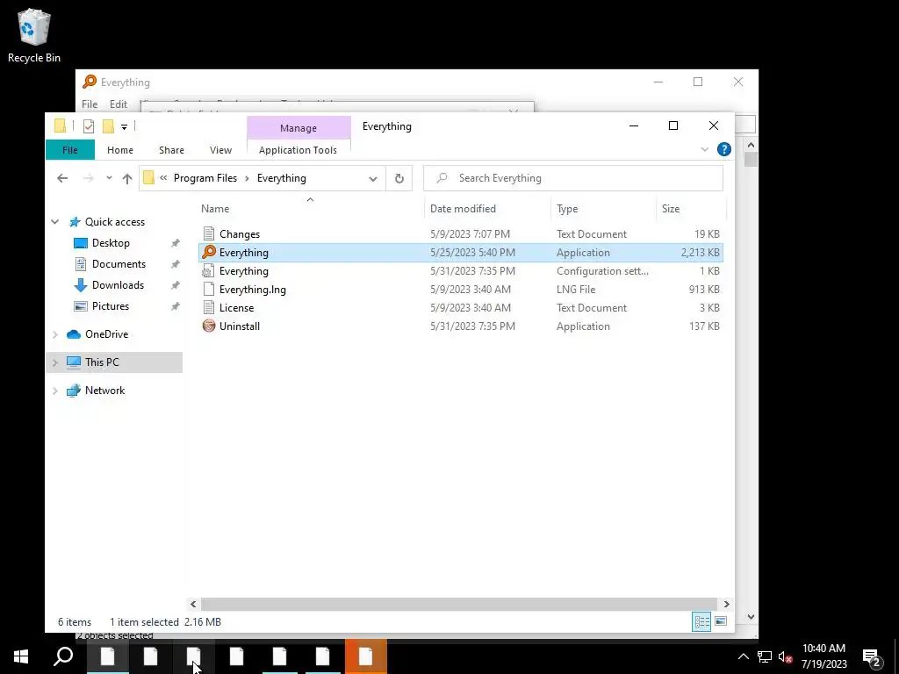Expand the This PC tree node
899x674 pixels.
55,362
